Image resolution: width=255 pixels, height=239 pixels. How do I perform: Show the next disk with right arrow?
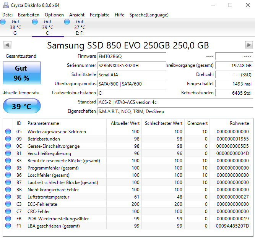249,45
